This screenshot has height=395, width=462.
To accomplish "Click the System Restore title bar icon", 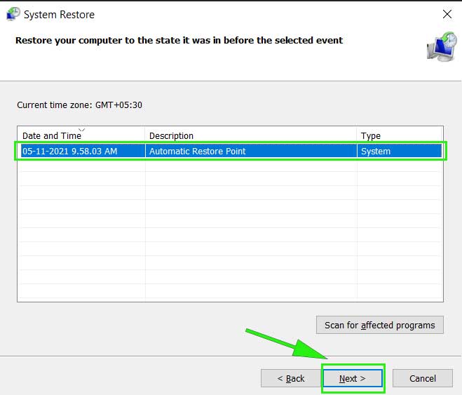I will 13,14.
